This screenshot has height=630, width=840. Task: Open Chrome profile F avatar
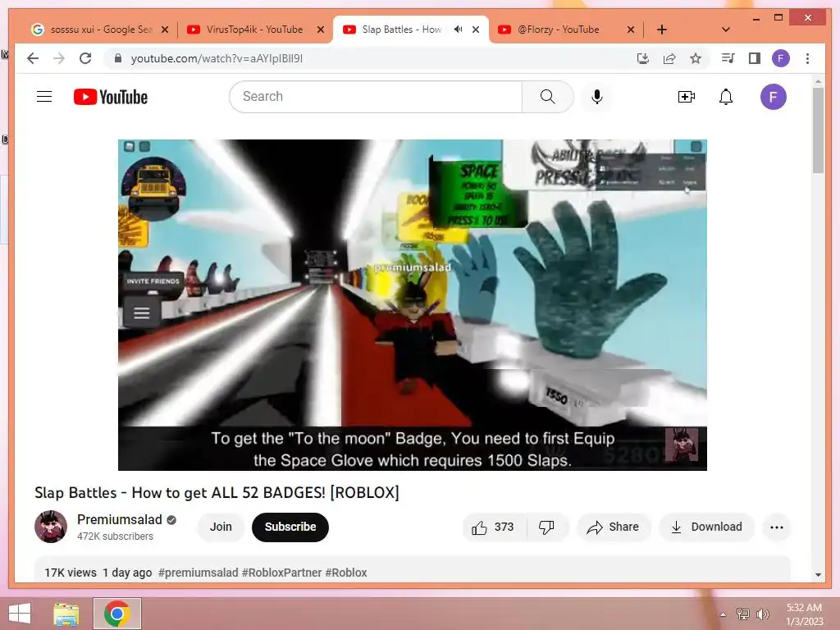click(781, 58)
